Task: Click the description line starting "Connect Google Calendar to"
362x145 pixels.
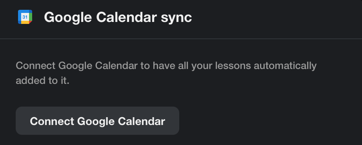Action: [166, 66]
